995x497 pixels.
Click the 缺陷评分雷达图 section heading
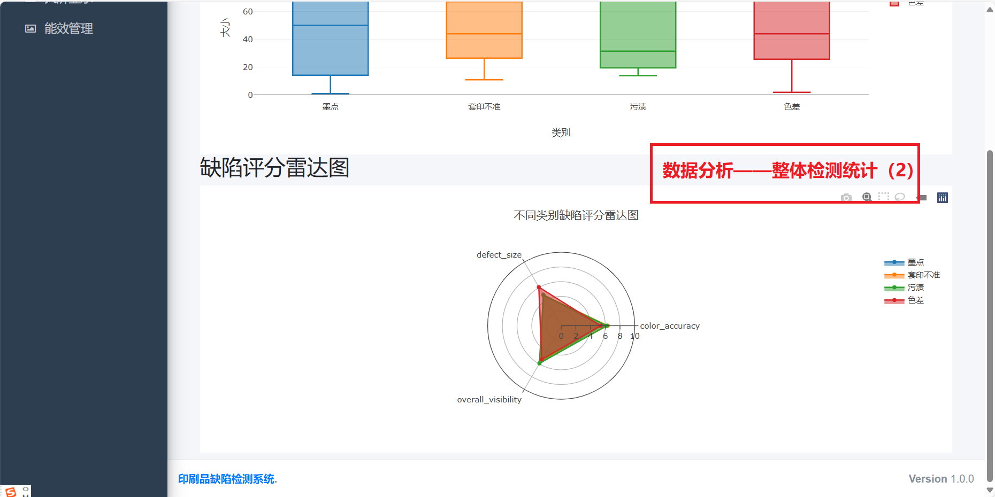pyautogui.click(x=274, y=168)
